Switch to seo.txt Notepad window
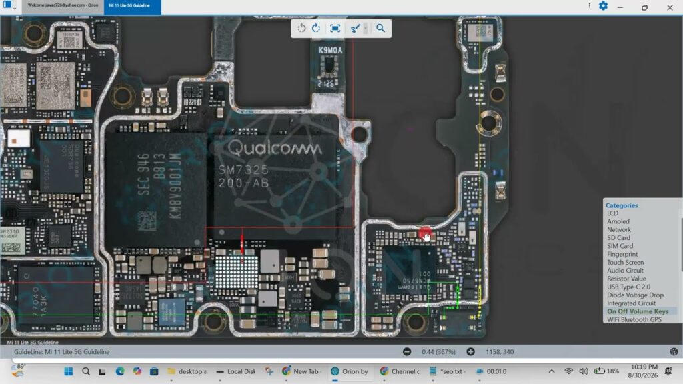683x384 pixels. 448,371
